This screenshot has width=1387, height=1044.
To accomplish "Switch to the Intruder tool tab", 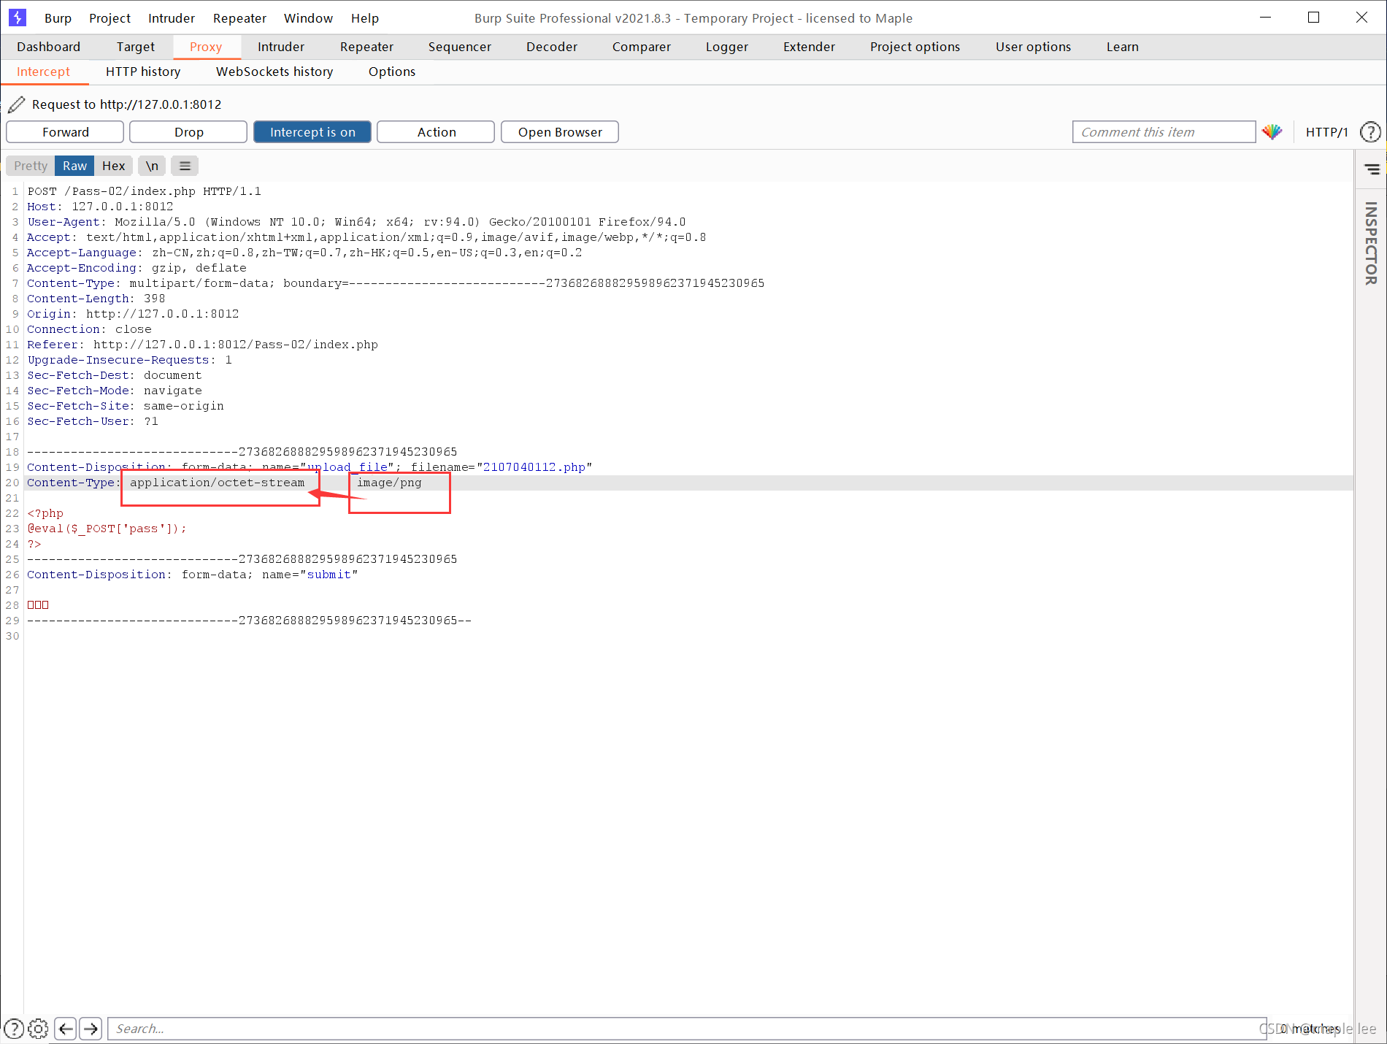I will (280, 47).
